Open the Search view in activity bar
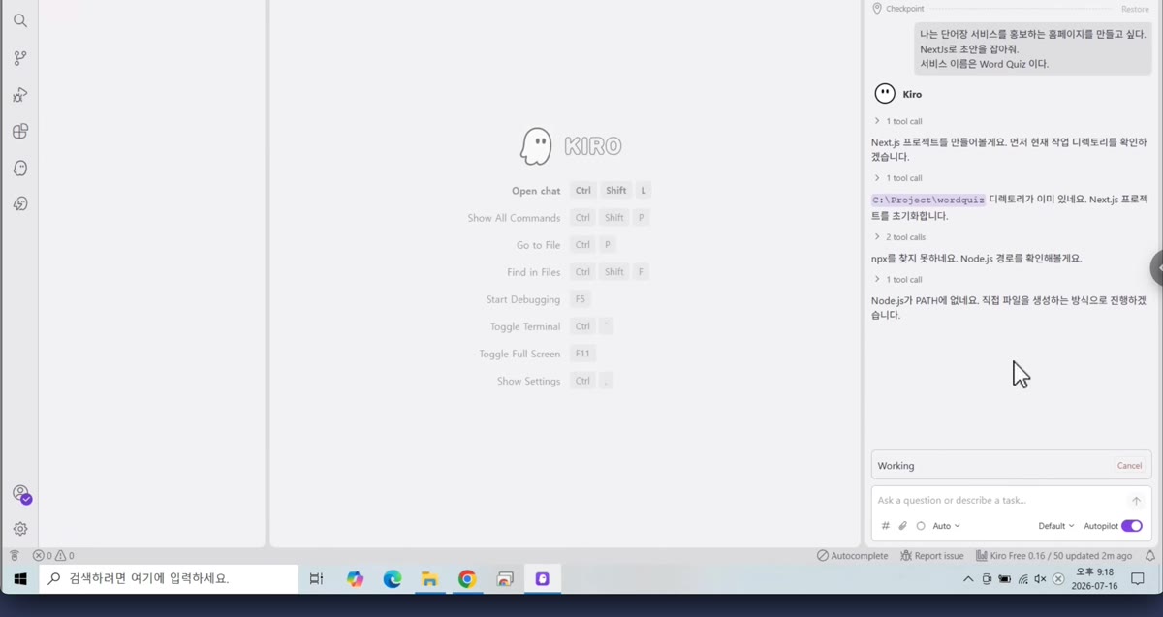This screenshot has width=1163, height=617. [19, 20]
